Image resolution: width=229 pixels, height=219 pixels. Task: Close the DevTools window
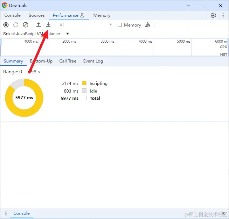coord(221,6)
